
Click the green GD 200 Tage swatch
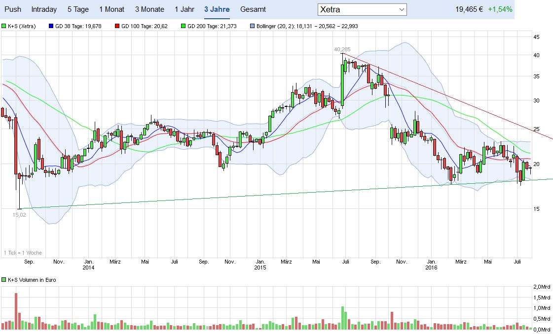(x=183, y=26)
